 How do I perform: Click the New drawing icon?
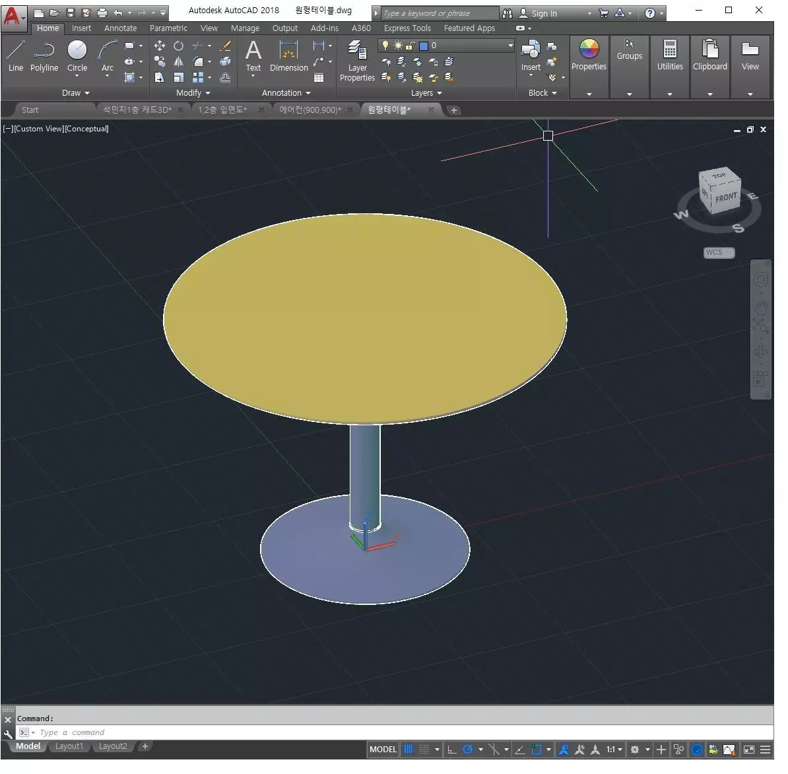(39, 13)
